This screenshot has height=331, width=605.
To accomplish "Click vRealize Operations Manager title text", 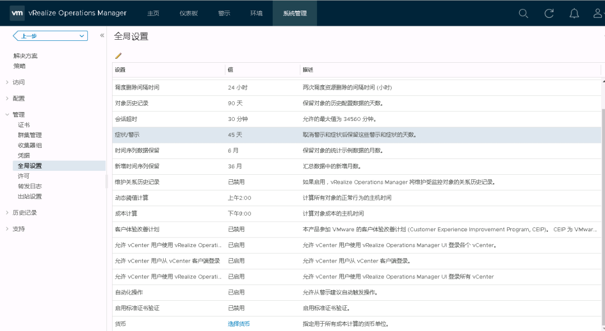I will [77, 13].
